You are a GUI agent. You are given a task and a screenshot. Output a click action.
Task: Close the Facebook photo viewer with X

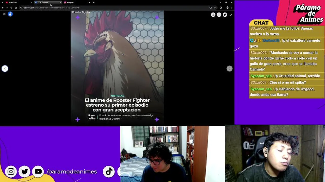pos(4,14)
